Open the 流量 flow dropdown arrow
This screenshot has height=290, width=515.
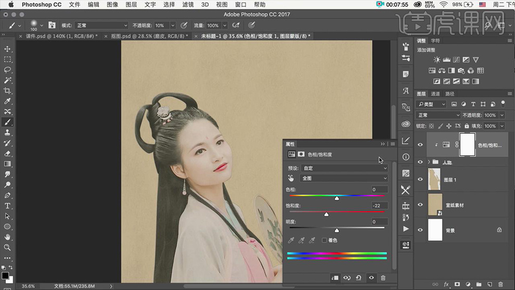pos(225,26)
